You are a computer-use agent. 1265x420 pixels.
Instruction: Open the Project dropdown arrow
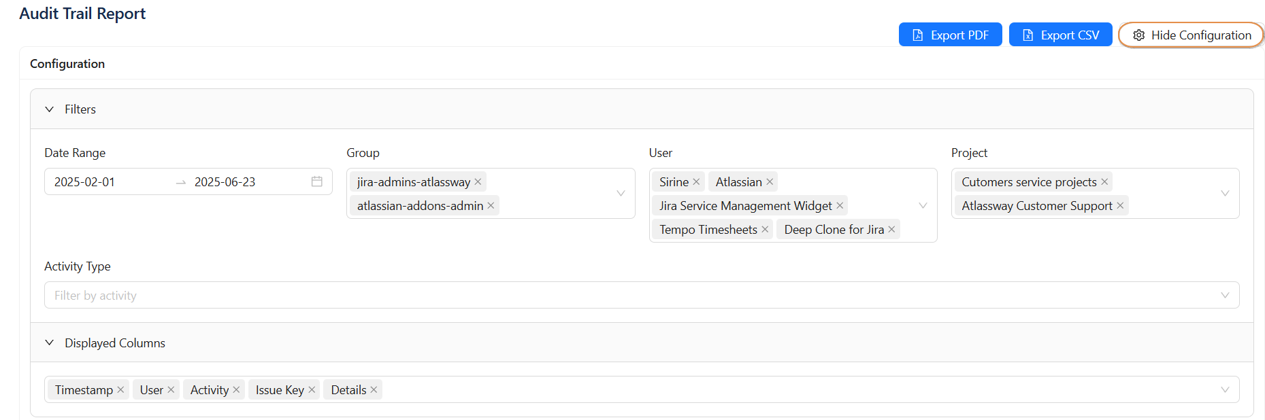(x=1225, y=194)
